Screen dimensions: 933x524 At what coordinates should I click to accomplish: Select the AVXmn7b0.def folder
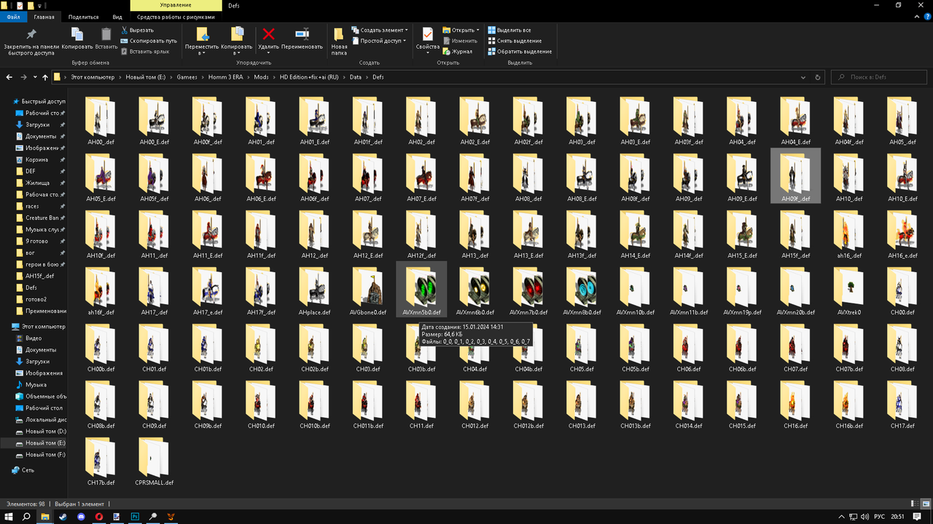point(528,290)
